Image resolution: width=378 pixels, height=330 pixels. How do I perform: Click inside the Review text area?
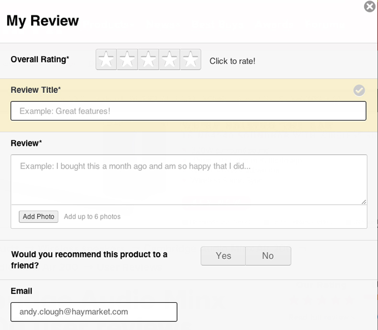(189, 179)
